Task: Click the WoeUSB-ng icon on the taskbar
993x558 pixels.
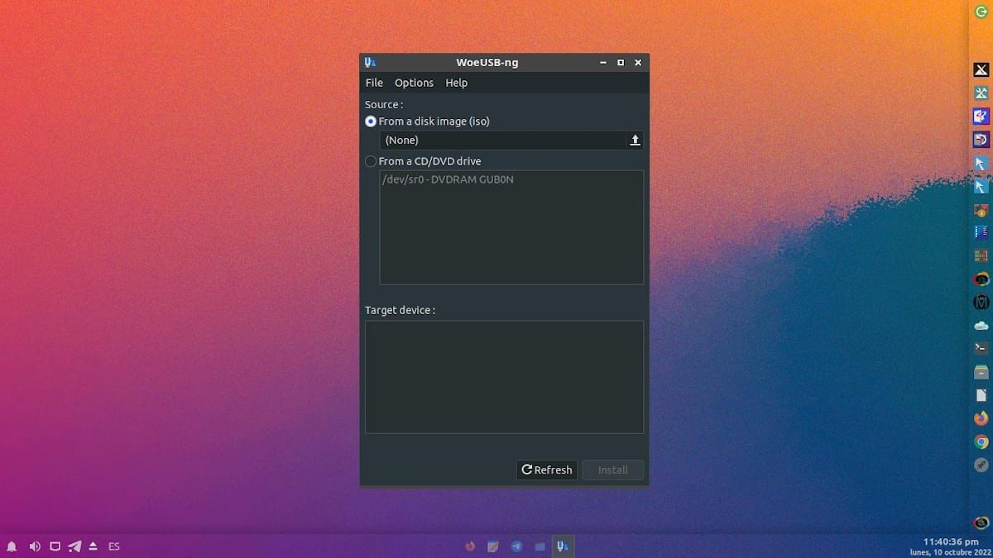Action: tap(562, 546)
